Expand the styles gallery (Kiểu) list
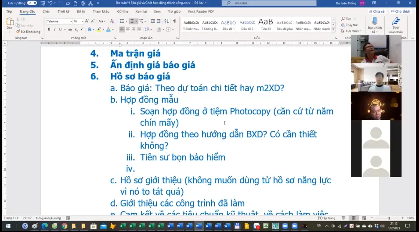419x232 pixels. (334, 30)
